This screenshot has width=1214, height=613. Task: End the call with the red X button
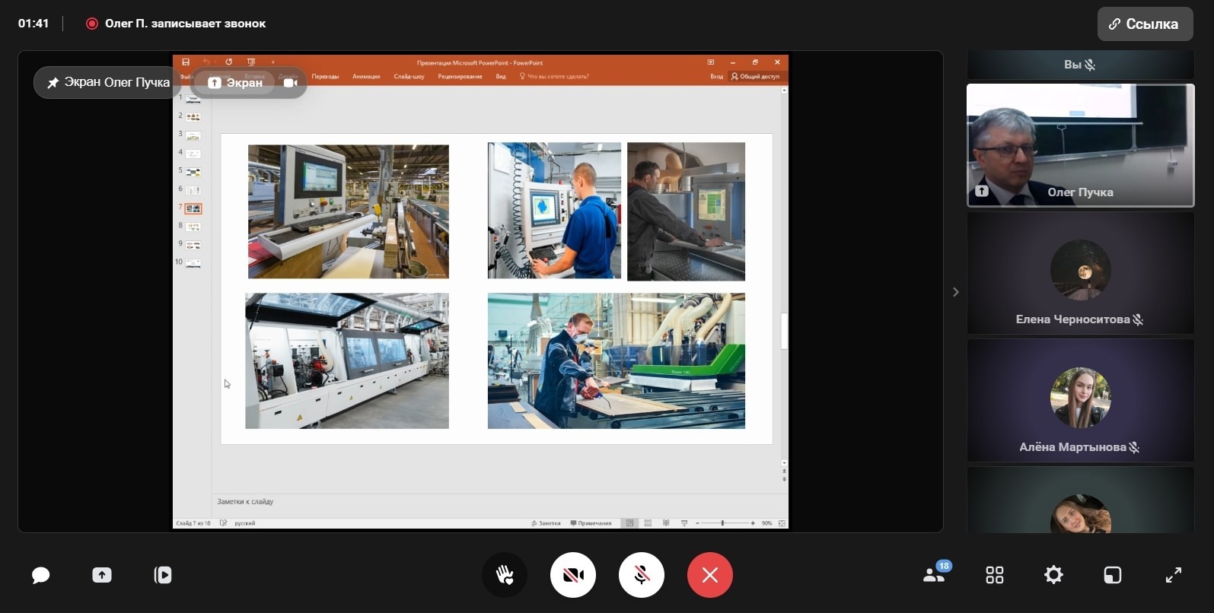(710, 575)
